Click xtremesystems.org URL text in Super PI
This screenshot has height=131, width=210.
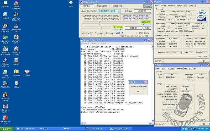click(x=100, y=112)
